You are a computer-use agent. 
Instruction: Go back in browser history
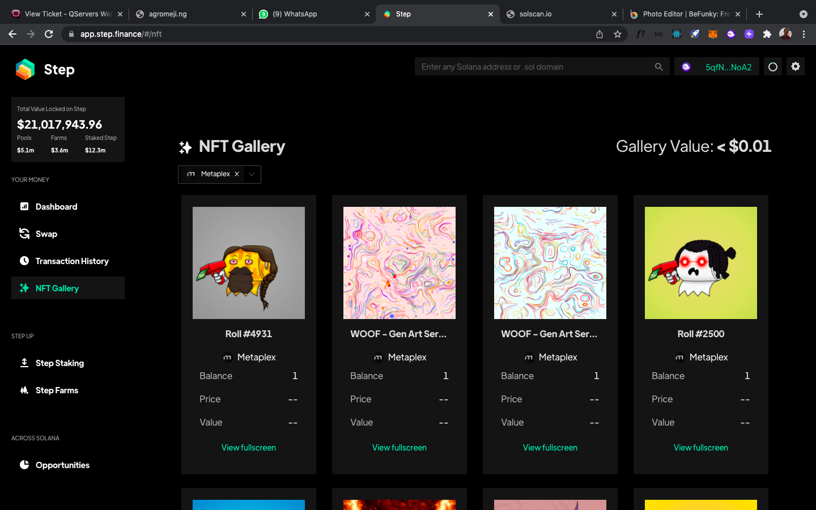(x=12, y=34)
